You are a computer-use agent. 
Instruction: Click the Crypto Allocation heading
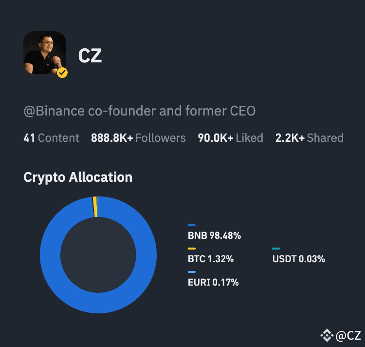point(78,177)
